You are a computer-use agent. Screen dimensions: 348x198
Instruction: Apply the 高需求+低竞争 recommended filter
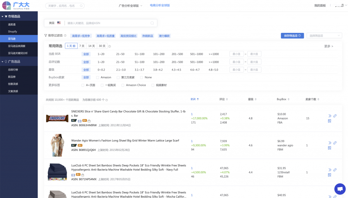(x=81, y=36)
